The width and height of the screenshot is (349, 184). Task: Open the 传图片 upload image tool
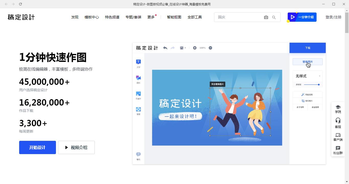[x=138, y=95]
